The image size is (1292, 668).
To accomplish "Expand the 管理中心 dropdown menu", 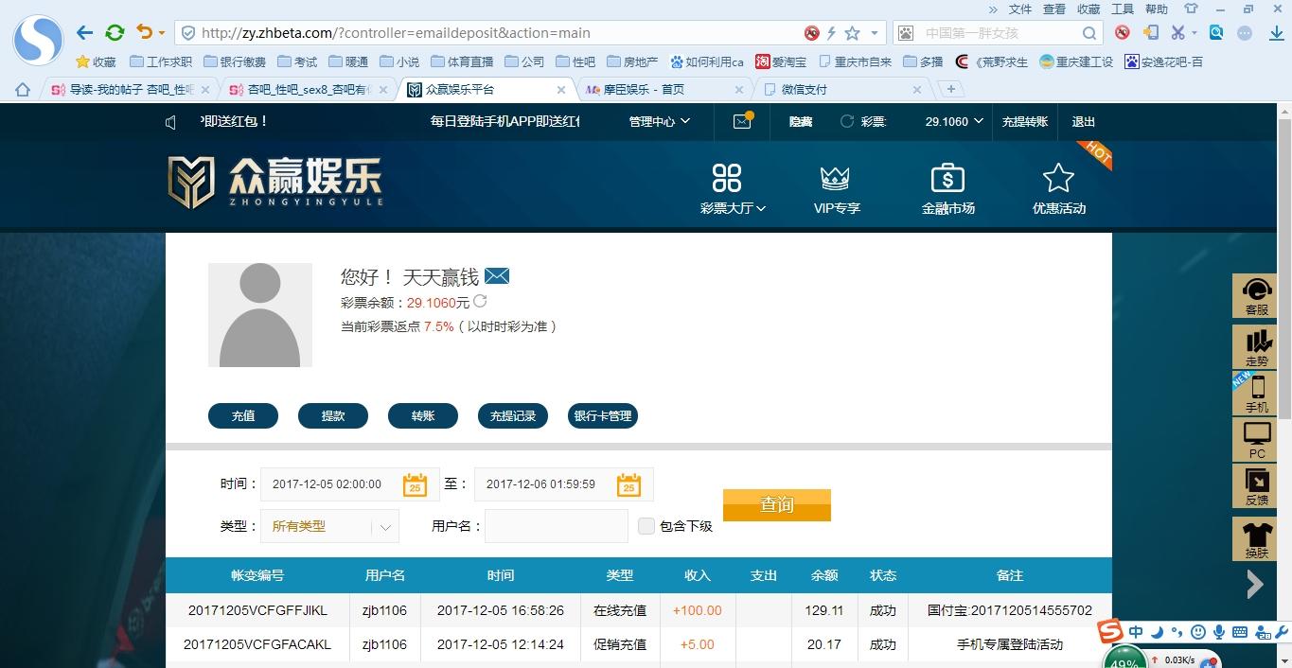I will [659, 122].
